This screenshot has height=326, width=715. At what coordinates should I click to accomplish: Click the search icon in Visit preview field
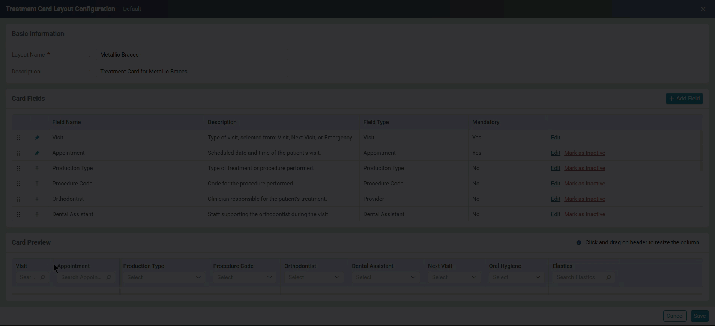pos(43,277)
